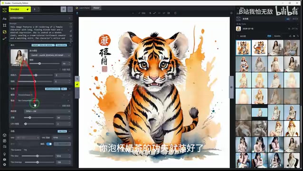Click the yellow floating invoke handle on left panel edge
The image size is (303, 171).
coord(77,85)
